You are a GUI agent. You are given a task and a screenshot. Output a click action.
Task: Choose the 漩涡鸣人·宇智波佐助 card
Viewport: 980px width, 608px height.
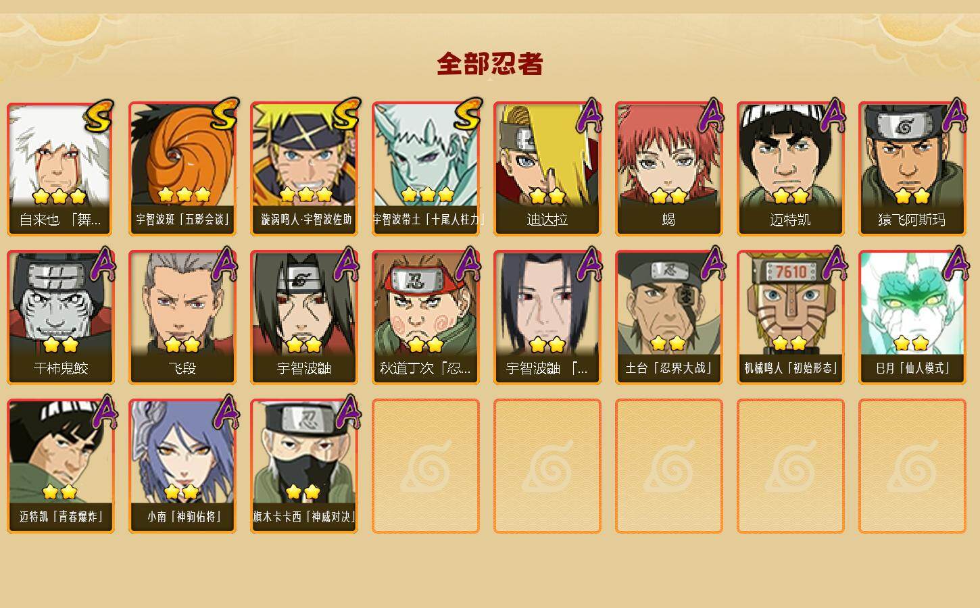coord(304,169)
